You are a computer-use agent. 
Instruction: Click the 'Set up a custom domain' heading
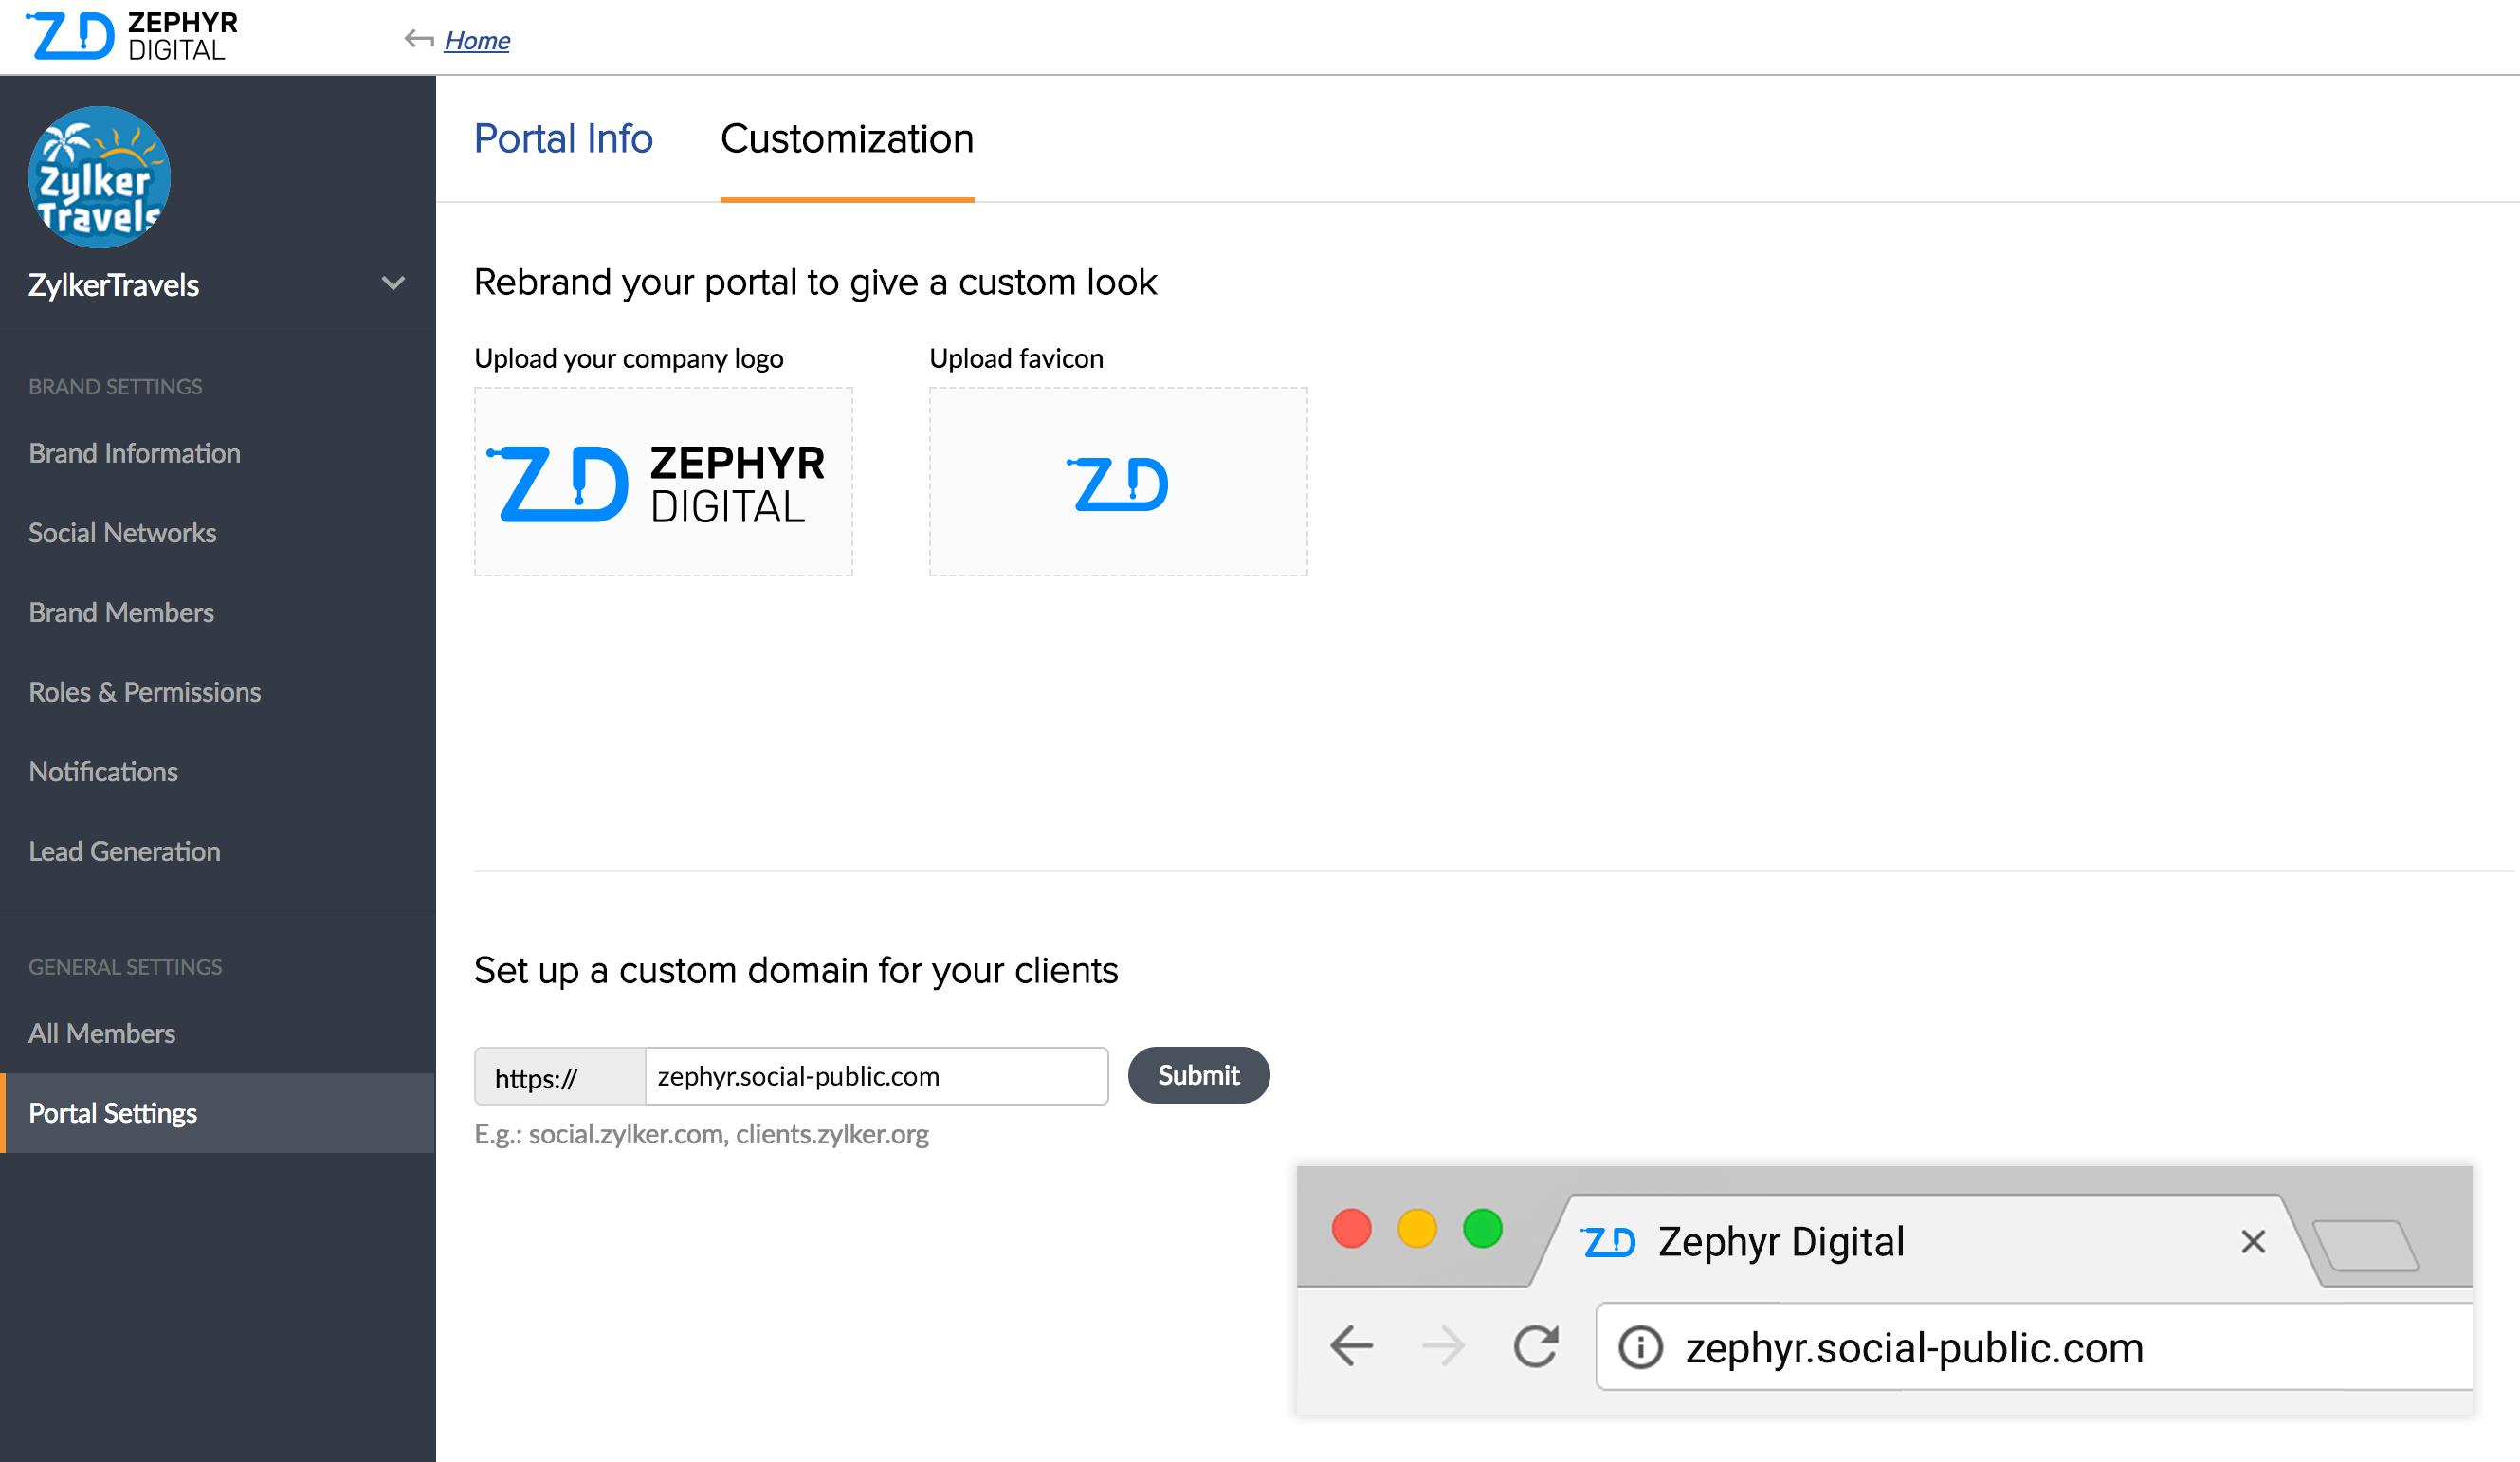tap(796, 971)
